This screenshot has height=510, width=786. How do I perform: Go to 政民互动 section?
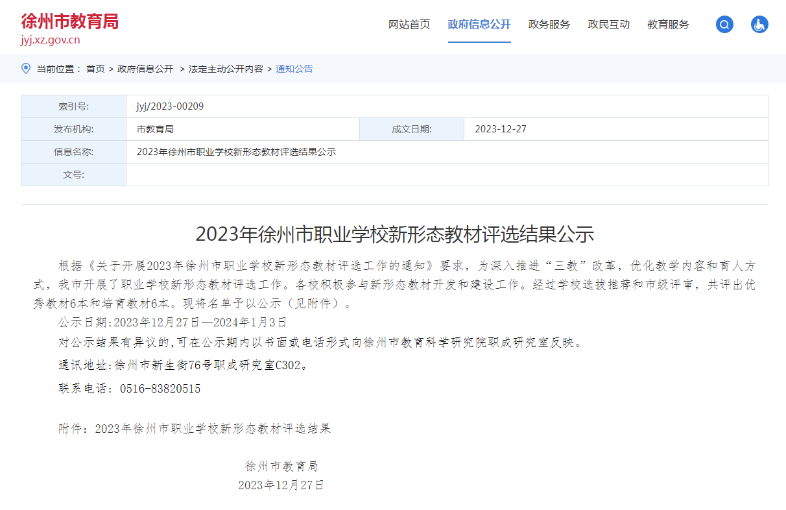(609, 25)
